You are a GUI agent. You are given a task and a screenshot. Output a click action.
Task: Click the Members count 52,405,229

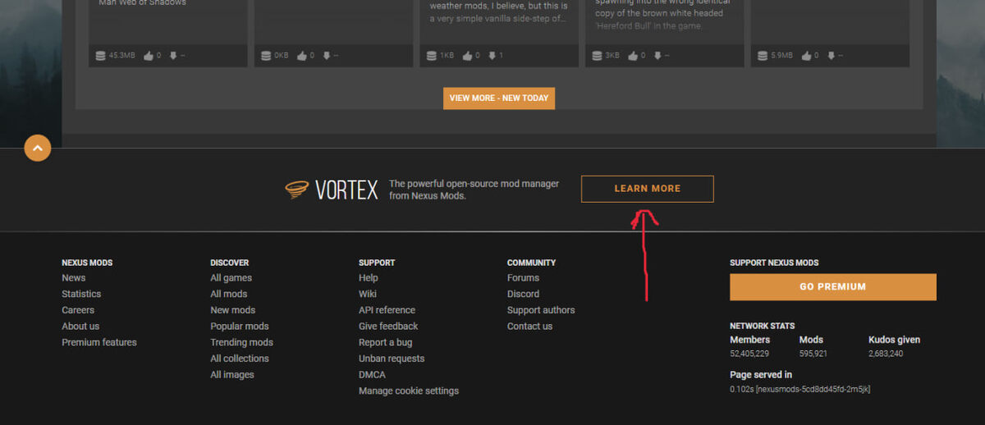coord(749,354)
